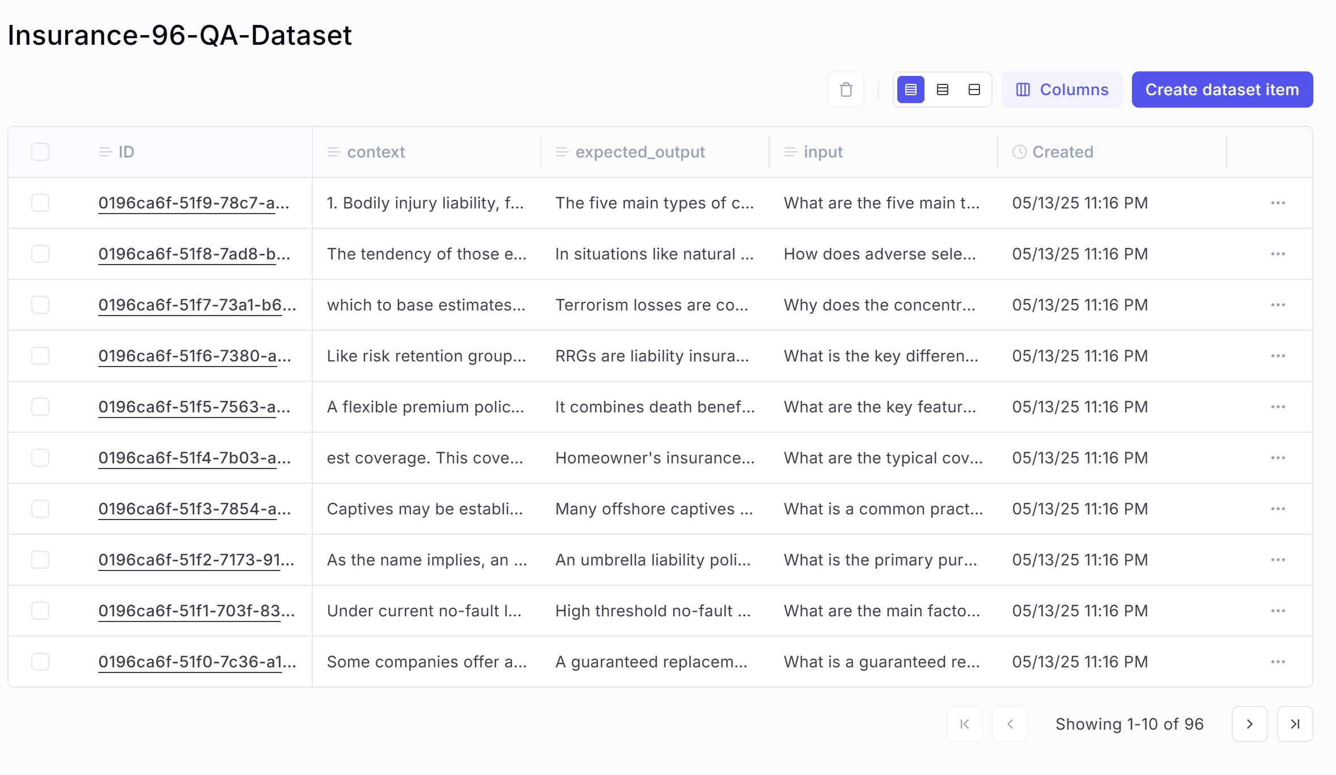Open row actions menu for 0196ca6f-51f7 row

coord(1278,305)
